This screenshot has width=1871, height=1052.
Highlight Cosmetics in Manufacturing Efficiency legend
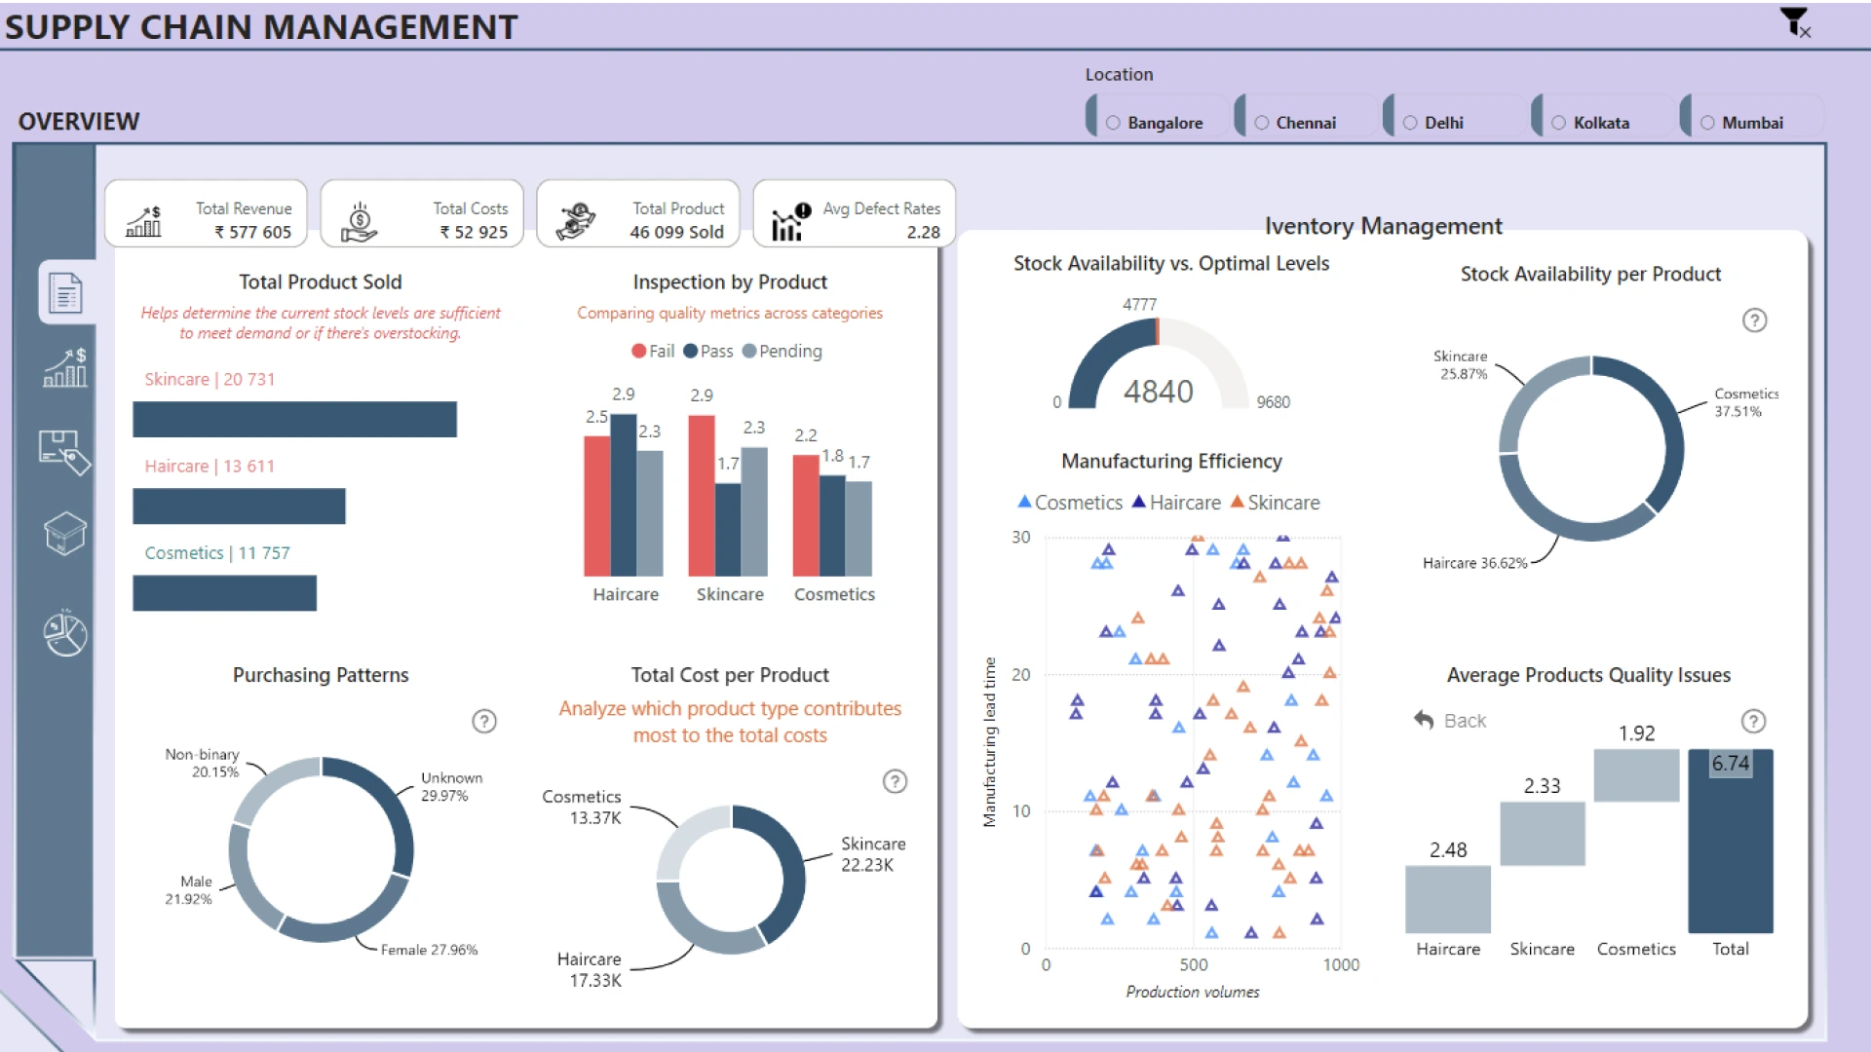point(1070,503)
